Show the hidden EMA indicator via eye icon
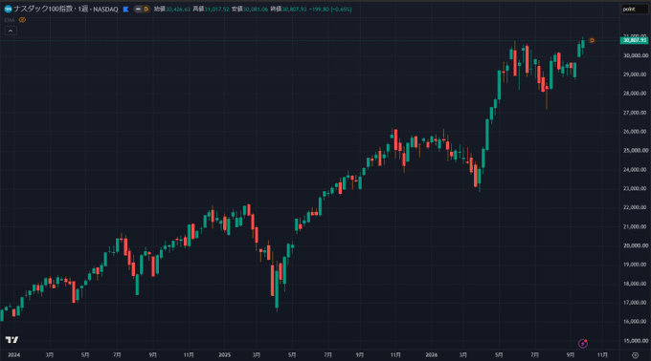651x361 pixels. [x=22, y=20]
